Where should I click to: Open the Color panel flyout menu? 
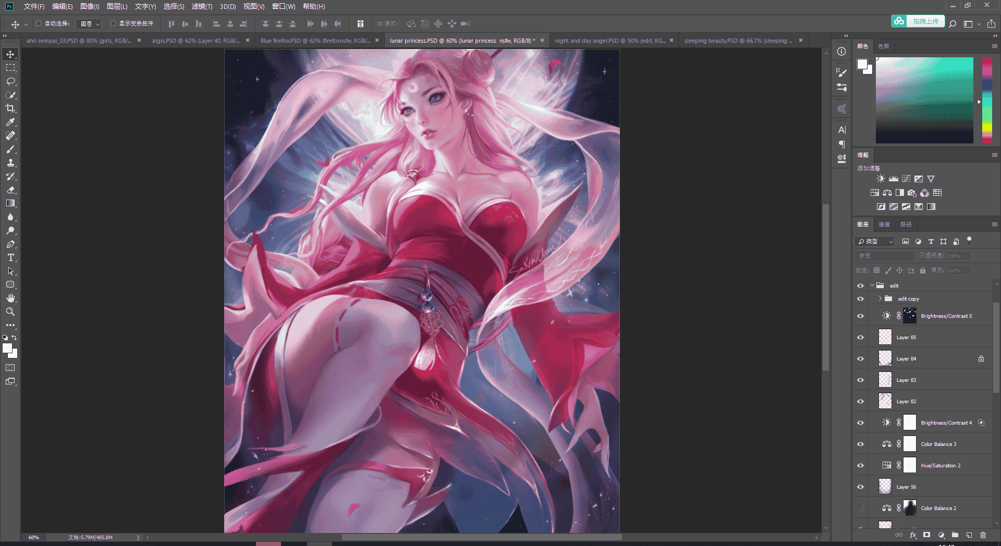click(994, 46)
